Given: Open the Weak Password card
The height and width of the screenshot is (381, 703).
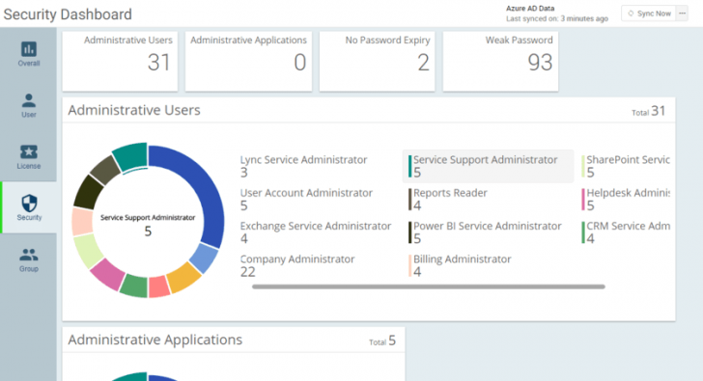Looking at the screenshot, I should [x=500, y=62].
